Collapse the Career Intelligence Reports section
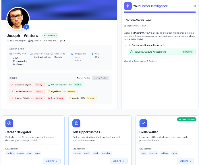Screen dimensions: 199x165 [x=125, y=45]
